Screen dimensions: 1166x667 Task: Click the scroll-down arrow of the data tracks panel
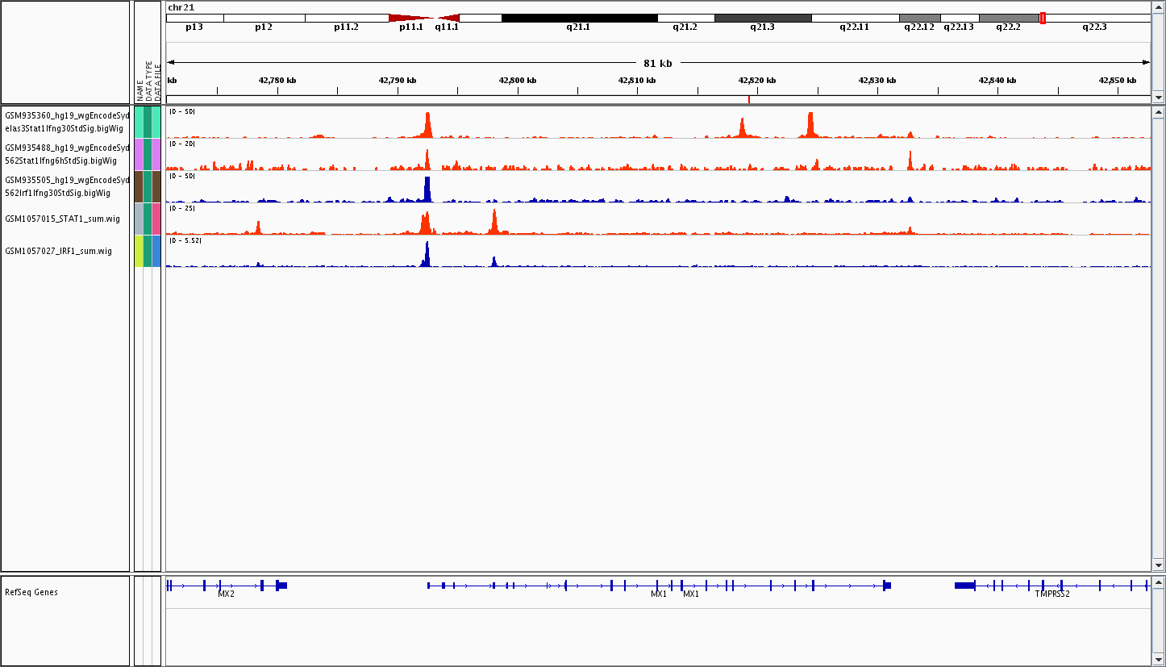[1158, 565]
